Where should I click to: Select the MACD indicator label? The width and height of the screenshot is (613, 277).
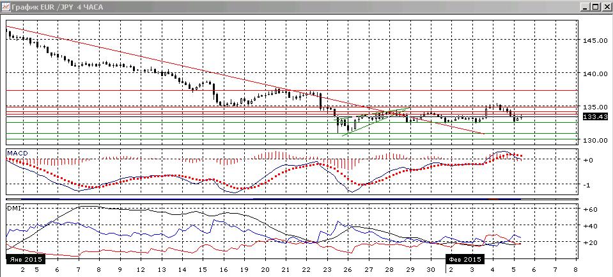click(18, 154)
